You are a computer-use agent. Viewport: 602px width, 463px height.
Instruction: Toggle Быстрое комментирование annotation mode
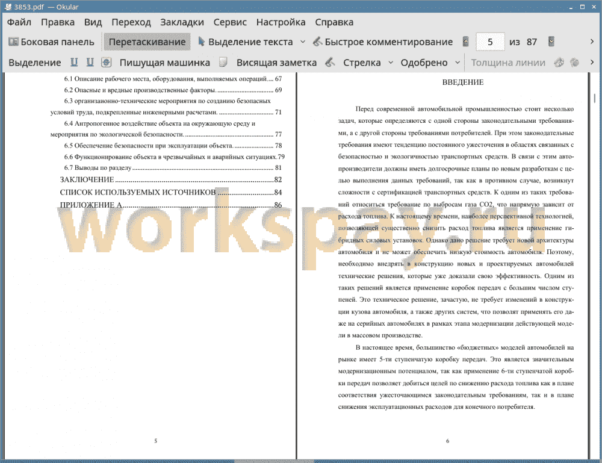tap(383, 42)
